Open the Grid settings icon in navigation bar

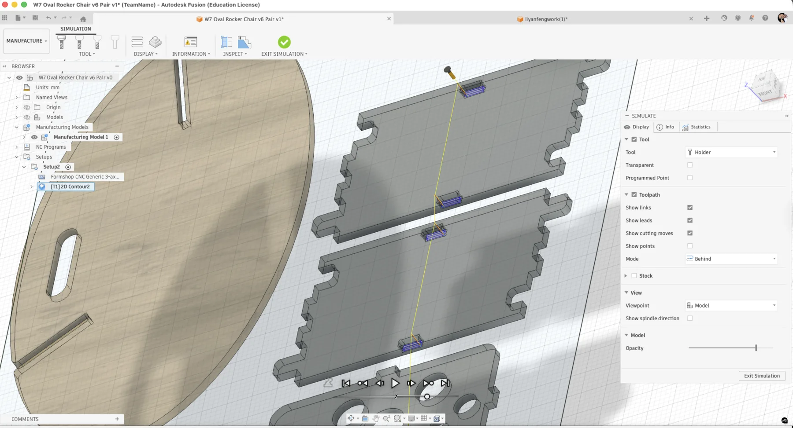[x=424, y=418]
